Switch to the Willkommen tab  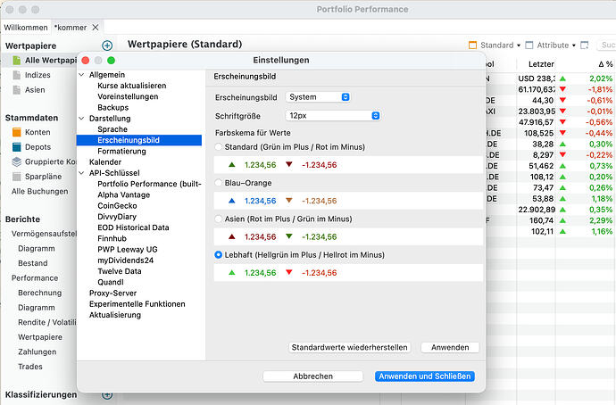click(x=25, y=28)
